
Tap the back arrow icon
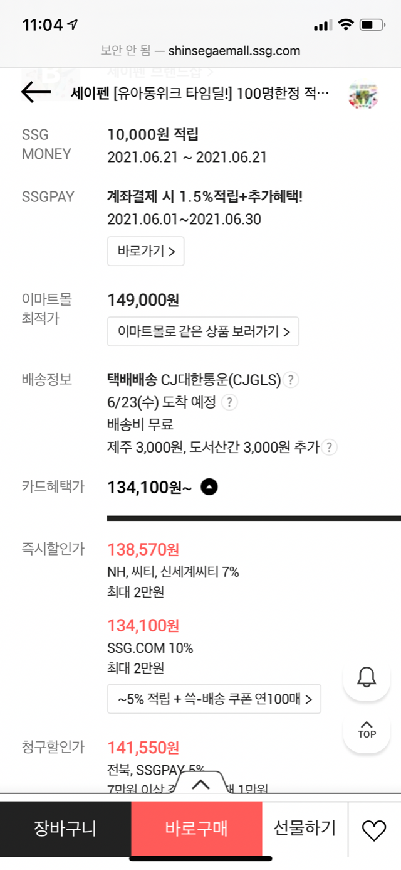tap(36, 93)
